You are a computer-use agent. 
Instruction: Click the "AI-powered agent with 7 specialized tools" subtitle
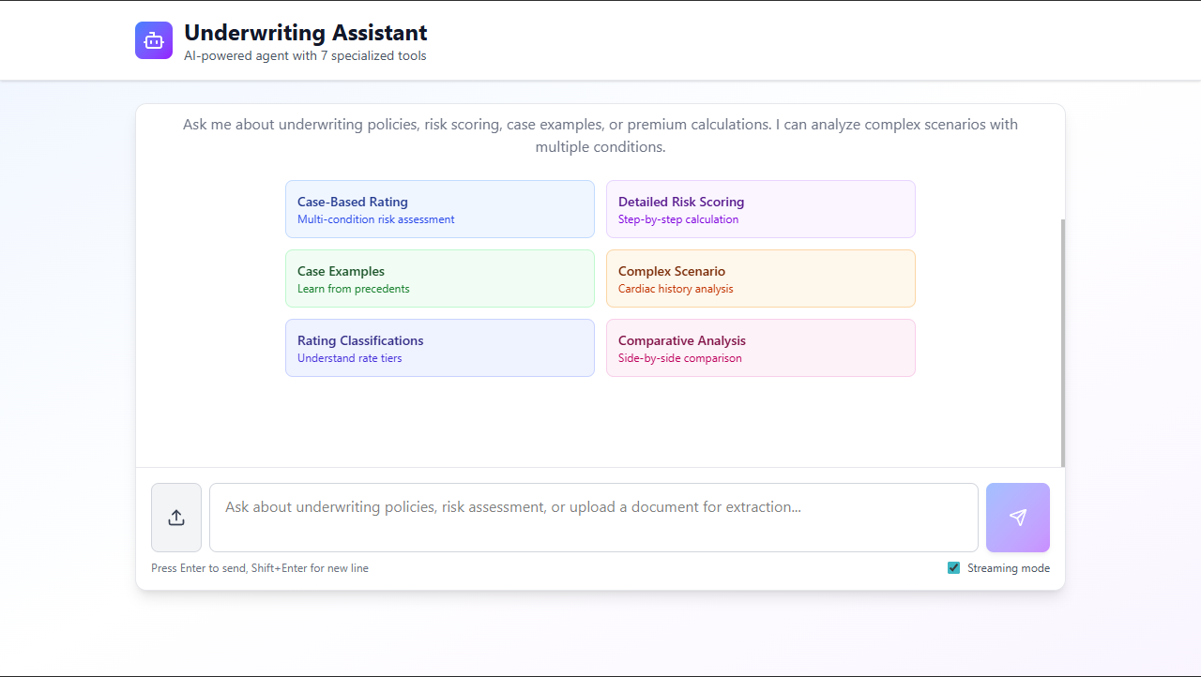click(x=305, y=56)
